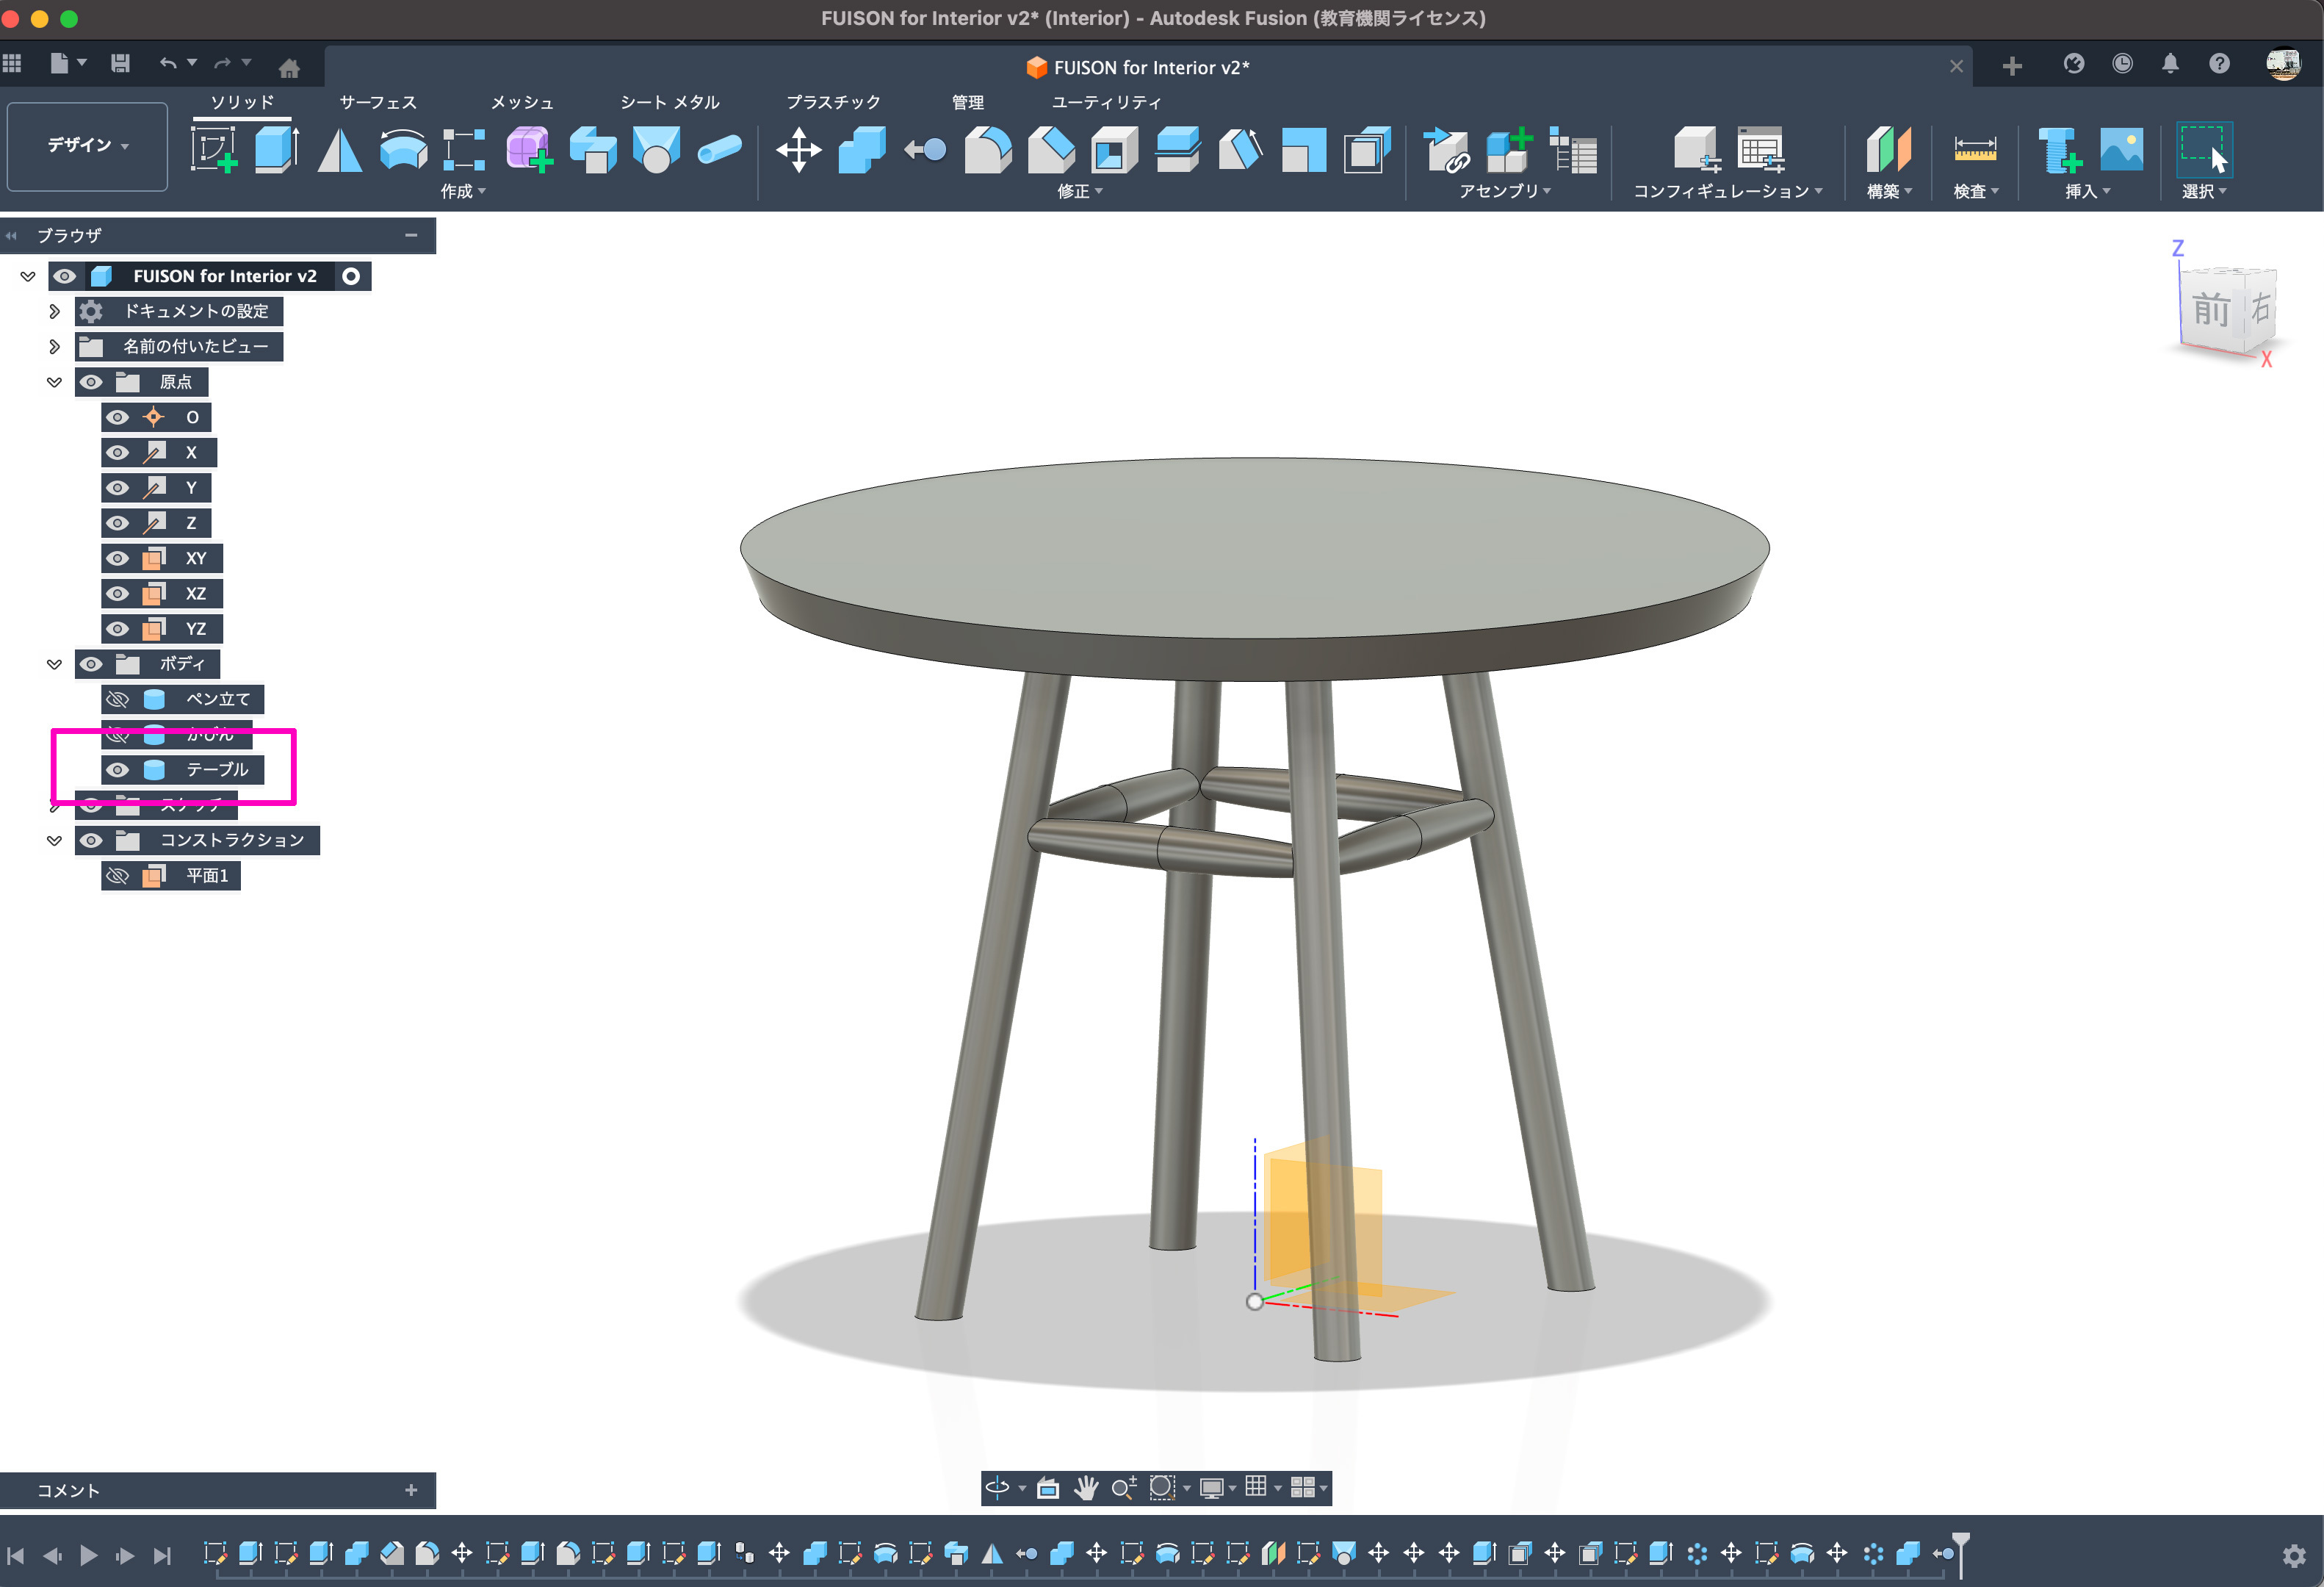Screen dimensions: 2324x1587
Task: Expand the ドキュメントの設定 node
Action: [54, 311]
